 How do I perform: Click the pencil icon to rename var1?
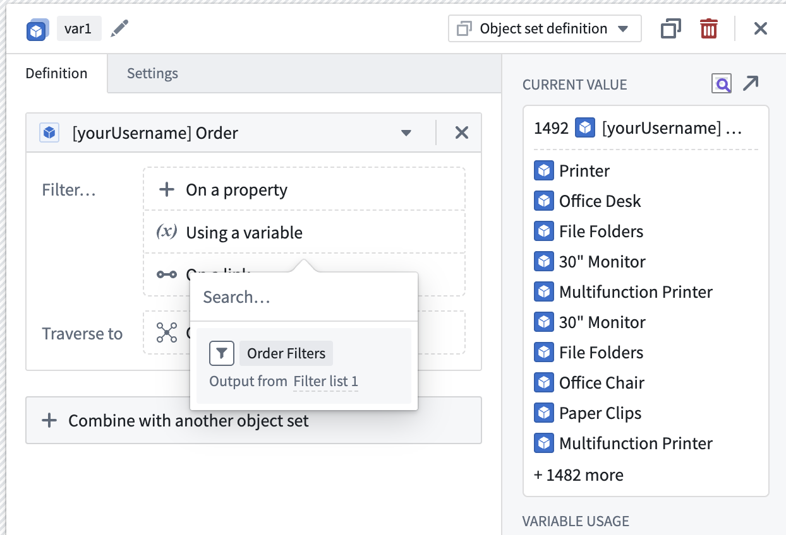[119, 28]
